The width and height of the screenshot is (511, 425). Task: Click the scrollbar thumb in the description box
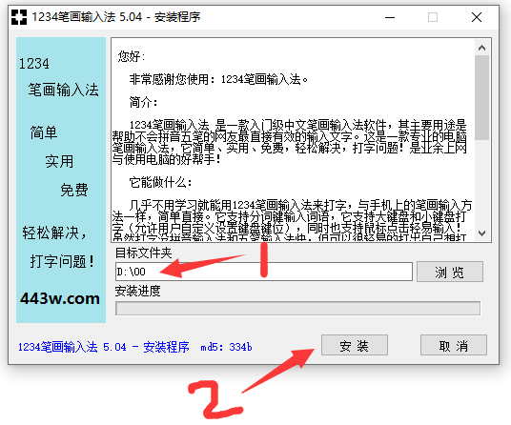pyautogui.click(x=481, y=97)
